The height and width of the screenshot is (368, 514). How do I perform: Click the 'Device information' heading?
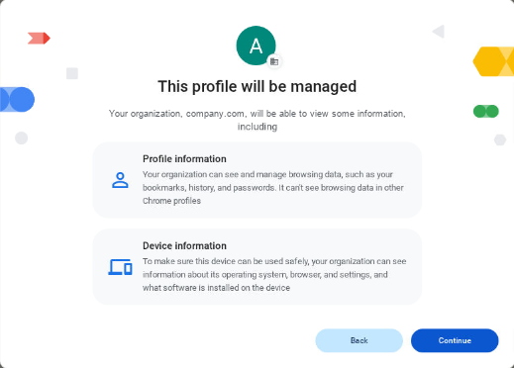(x=184, y=245)
